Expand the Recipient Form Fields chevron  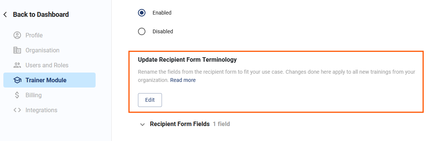point(142,124)
